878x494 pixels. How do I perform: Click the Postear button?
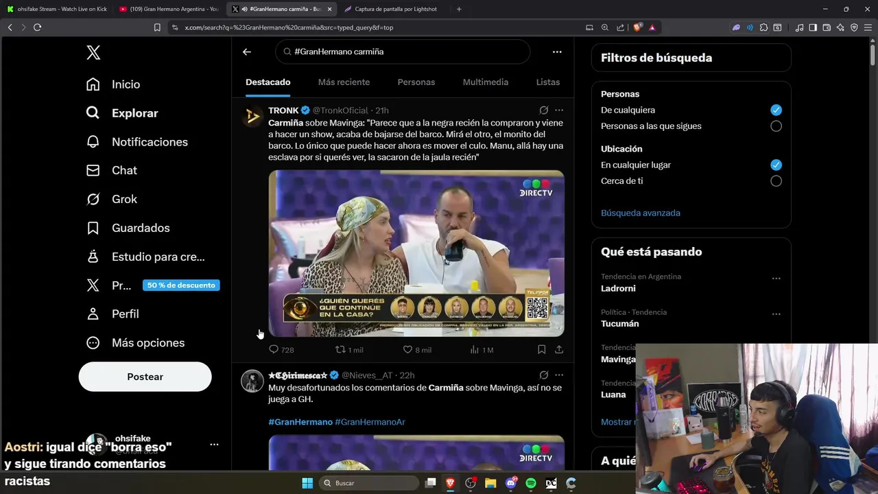145,377
